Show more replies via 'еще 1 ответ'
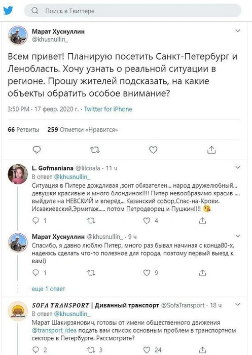Image resolution: width=252 pixels, height=355 pixels. 49,289
